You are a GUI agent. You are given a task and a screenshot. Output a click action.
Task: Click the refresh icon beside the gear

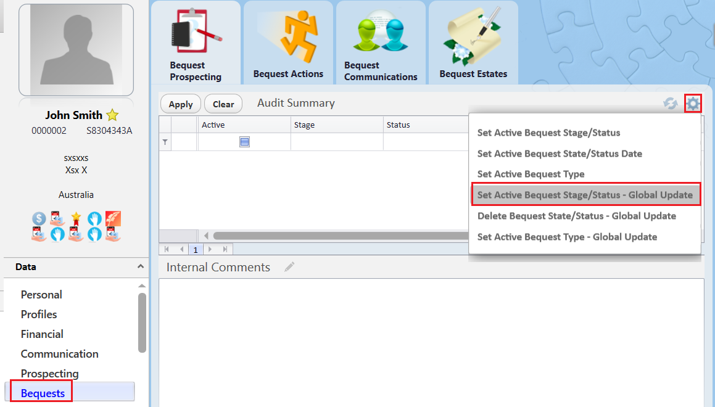[670, 104]
